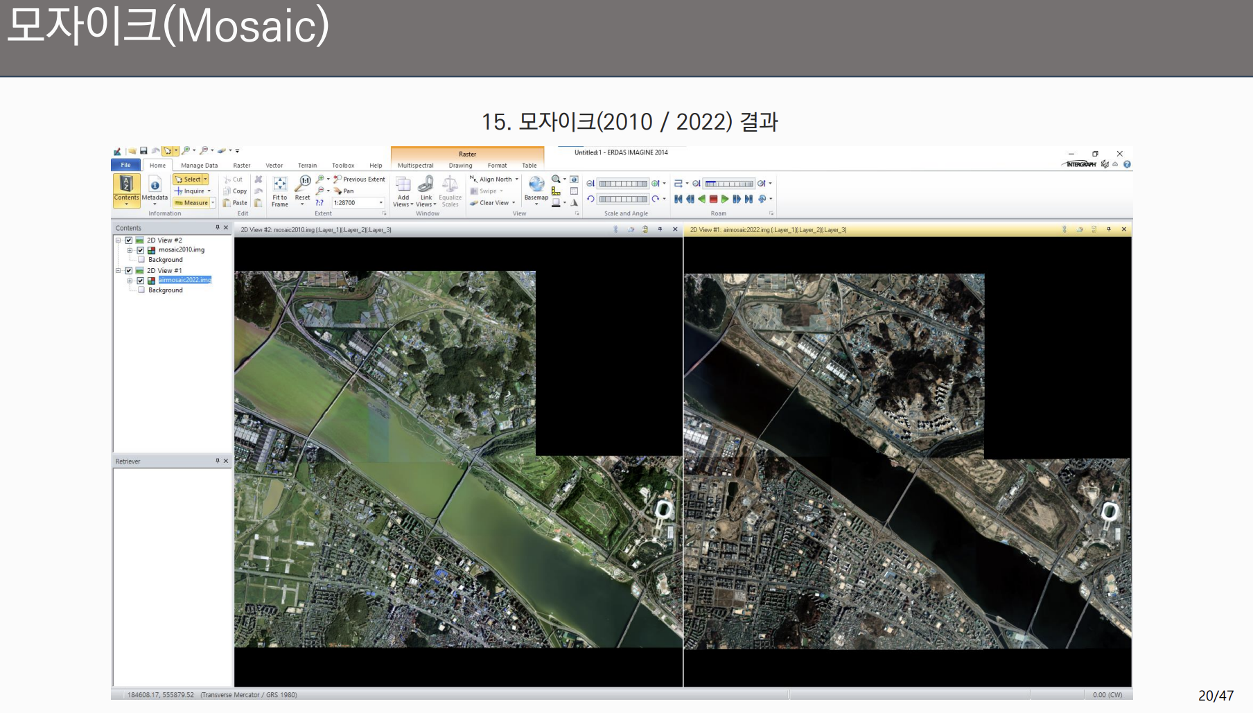Switch to the Manage Data tab
1253x713 pixels.
[200, 166]
